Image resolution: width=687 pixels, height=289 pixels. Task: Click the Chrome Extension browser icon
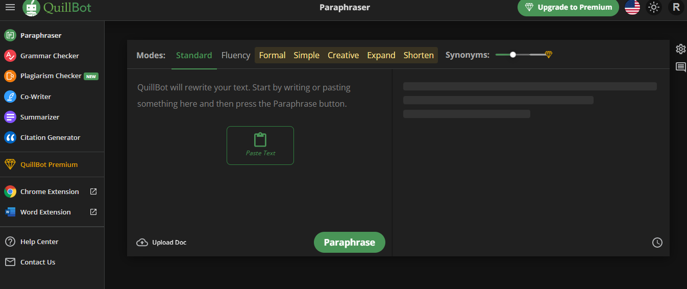(10, 191)
